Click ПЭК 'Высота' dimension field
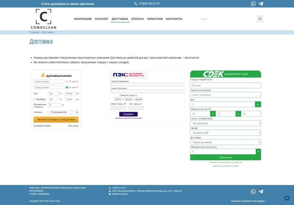The height and width of the screenshot is (205, 294). (128, 99)
